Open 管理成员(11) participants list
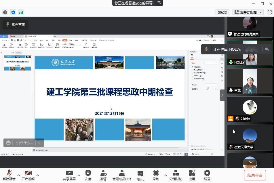 122,175
